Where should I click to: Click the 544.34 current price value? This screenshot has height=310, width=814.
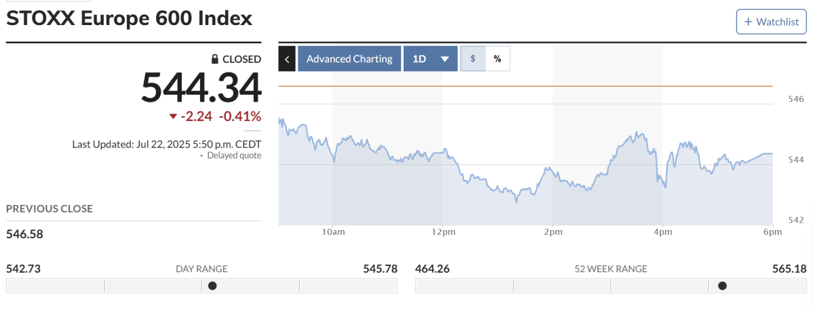(x=201, y=88)
